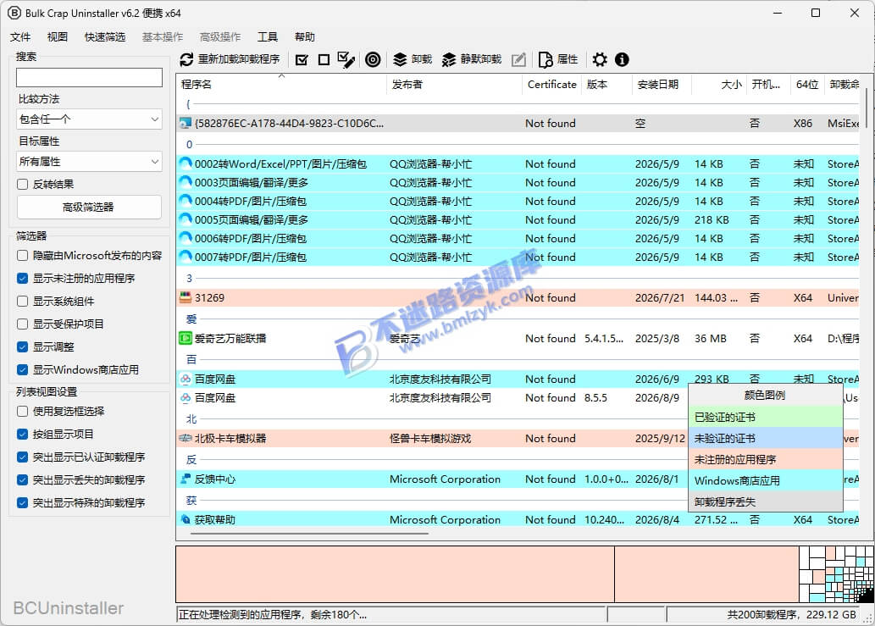The width and height of the screenshot is (875, 626).
Task: Click 未验证的证书 blue legend swatch
Action: 765,438
